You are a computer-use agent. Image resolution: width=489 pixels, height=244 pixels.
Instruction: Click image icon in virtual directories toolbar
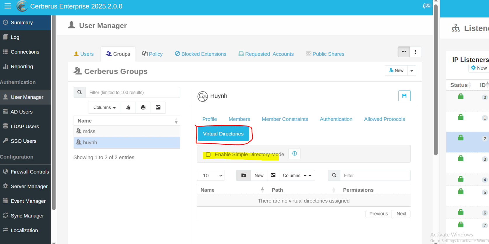click(x=273, y=176)
